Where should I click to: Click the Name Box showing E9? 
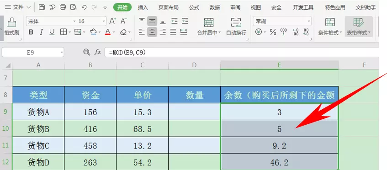tap(33, 52)
